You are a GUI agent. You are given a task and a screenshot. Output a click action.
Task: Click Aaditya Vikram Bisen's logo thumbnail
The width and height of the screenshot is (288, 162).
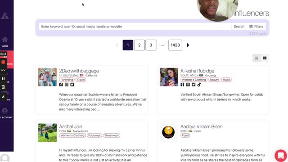click(x=168, y=132)
